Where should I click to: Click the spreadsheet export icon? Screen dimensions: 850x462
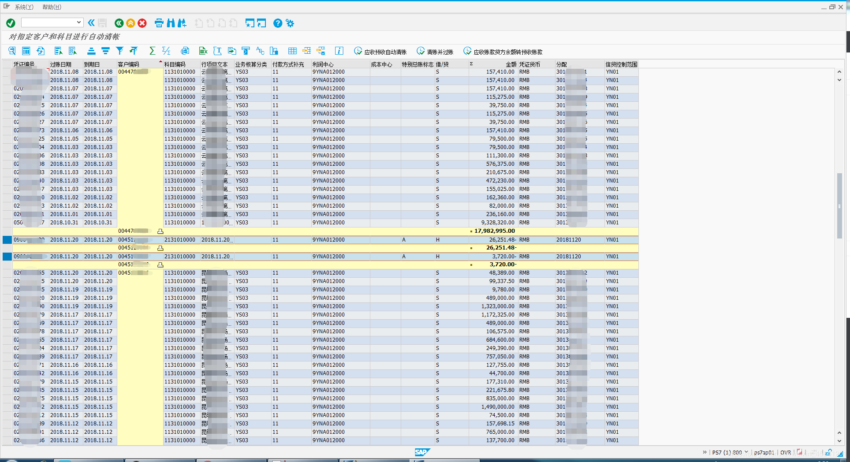(x=203, y=51)
